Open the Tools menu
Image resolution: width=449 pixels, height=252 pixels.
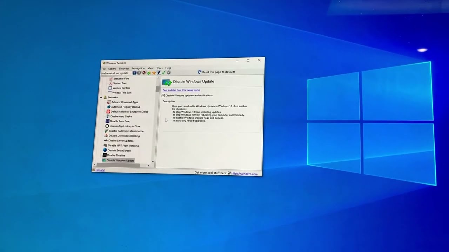(159, 68)
